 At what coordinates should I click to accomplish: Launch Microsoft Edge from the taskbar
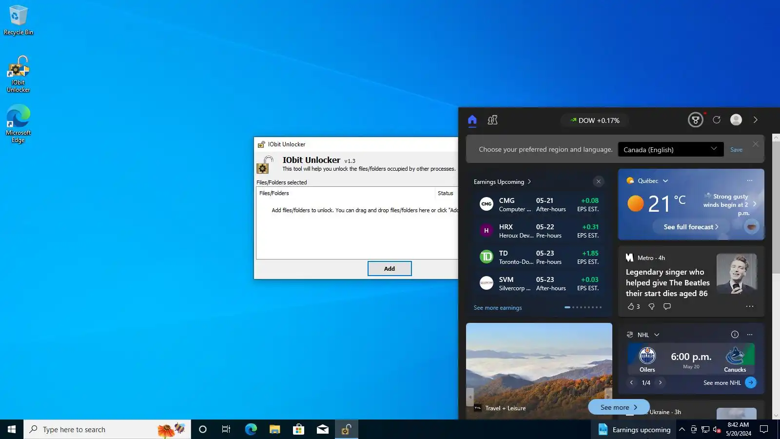[251, 429]
